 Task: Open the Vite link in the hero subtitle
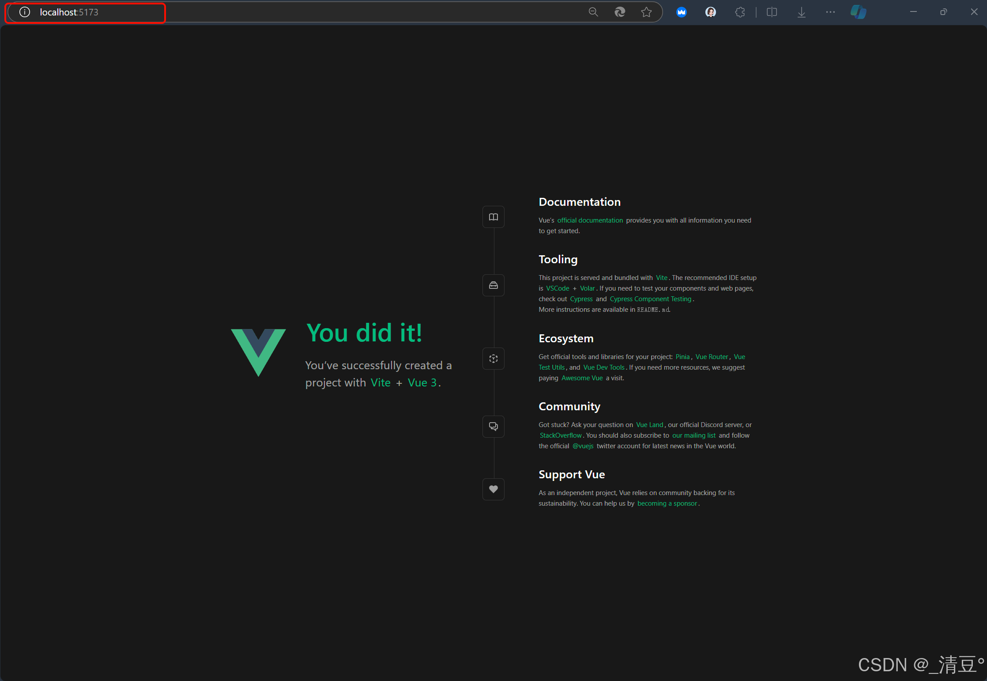(380, 383)
